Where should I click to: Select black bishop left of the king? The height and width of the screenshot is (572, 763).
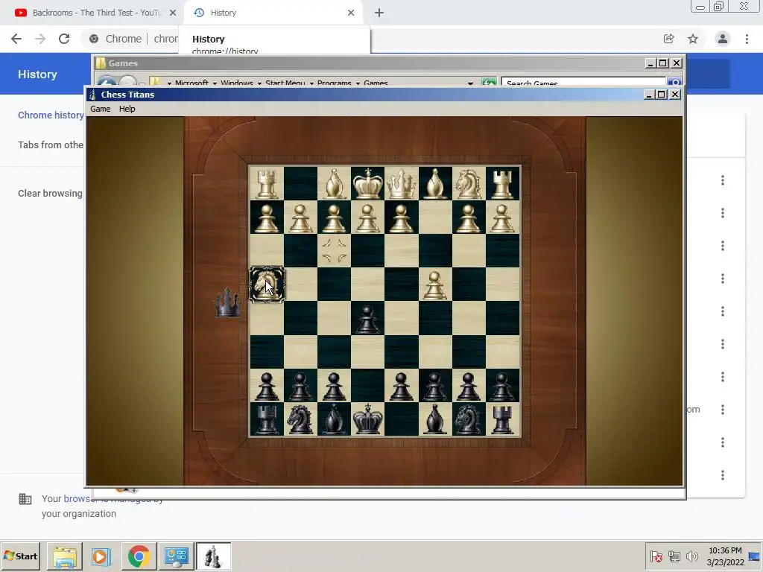point(334,419)
